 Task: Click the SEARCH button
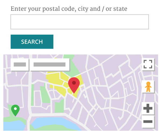point(32,42)
